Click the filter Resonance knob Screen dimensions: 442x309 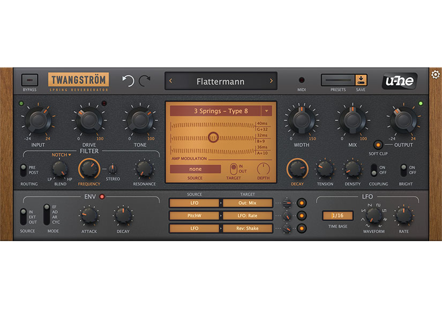[x=144, y=169]
